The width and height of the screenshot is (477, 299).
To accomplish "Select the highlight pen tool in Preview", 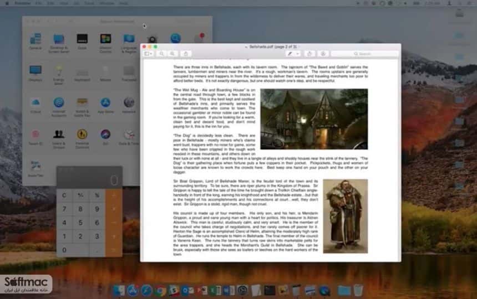I will (x=290, y=54).
